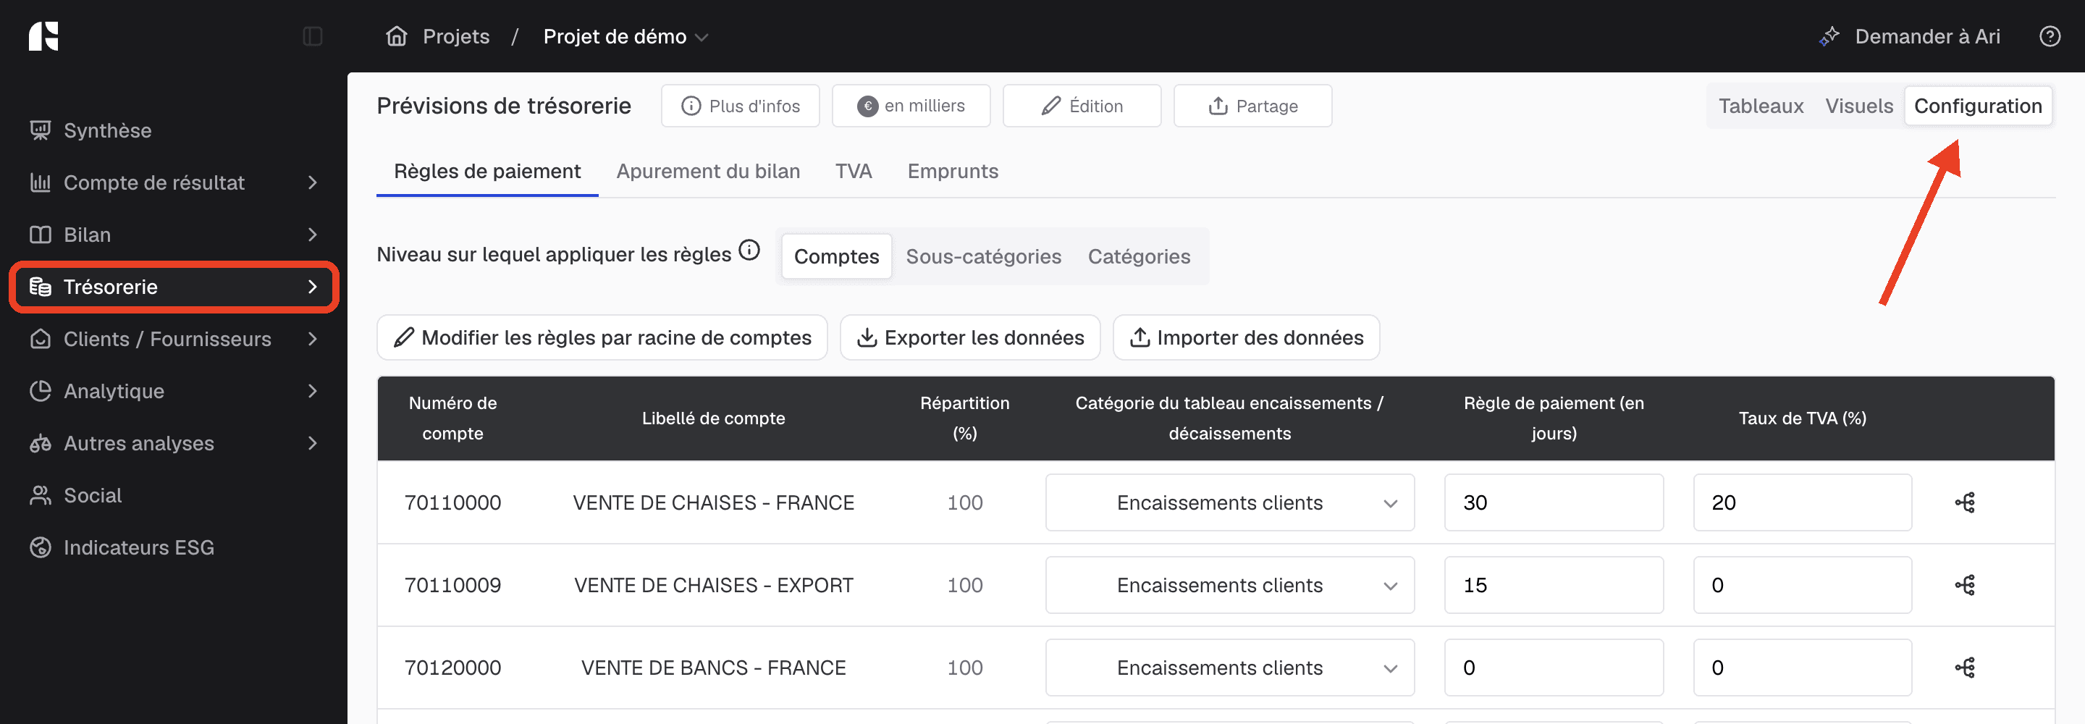Viewport: 2085px width, 724px height.
Task: Click the Partage button
Action: pos(1252,106)
